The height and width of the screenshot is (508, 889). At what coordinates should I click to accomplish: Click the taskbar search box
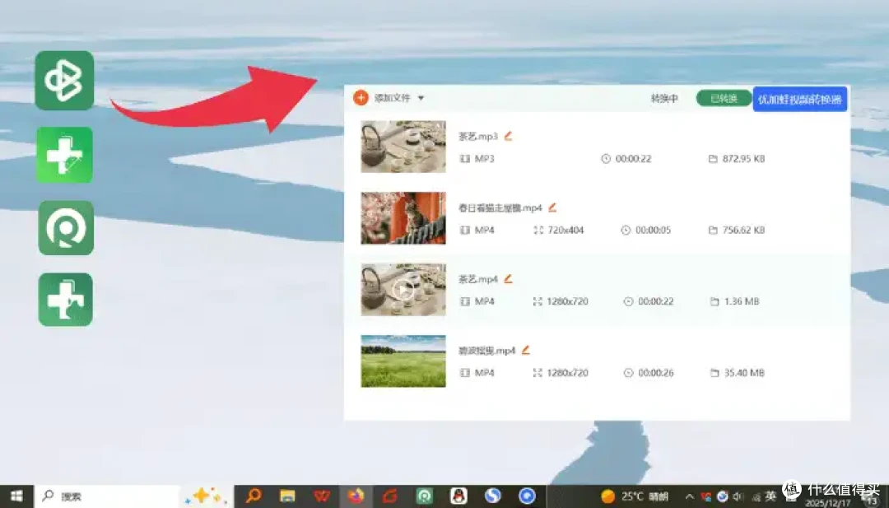pos(107,496)
